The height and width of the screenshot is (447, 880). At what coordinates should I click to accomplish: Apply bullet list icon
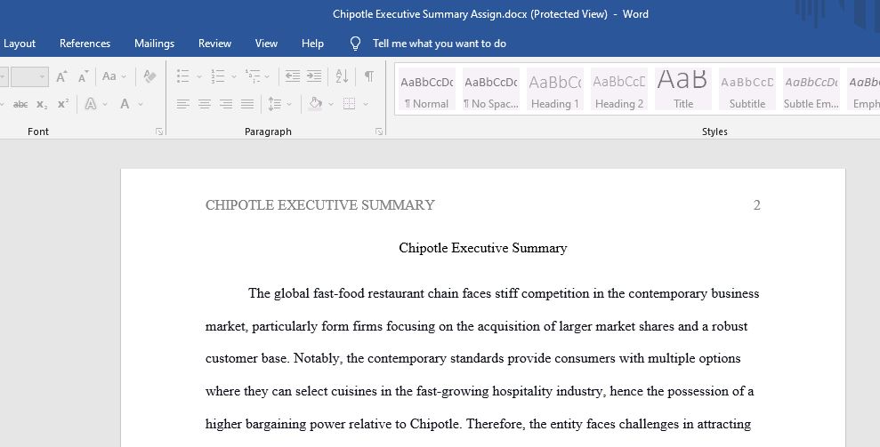(183, 76)
